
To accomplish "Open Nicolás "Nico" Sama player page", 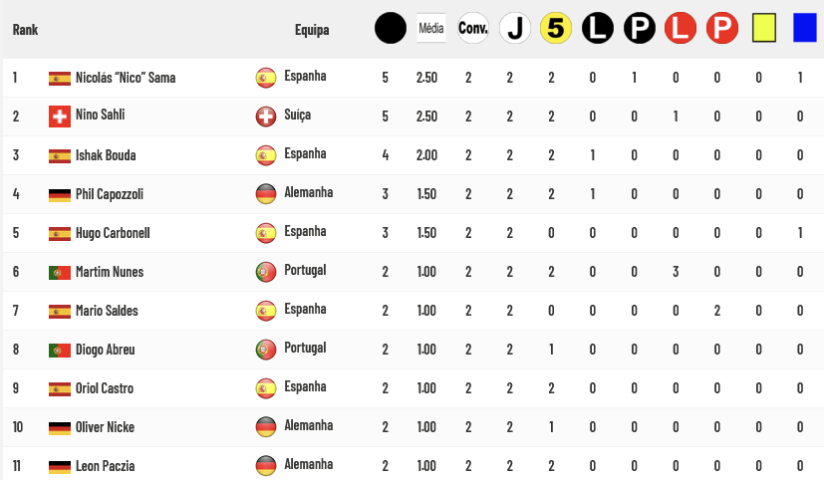I will [126, 78].
